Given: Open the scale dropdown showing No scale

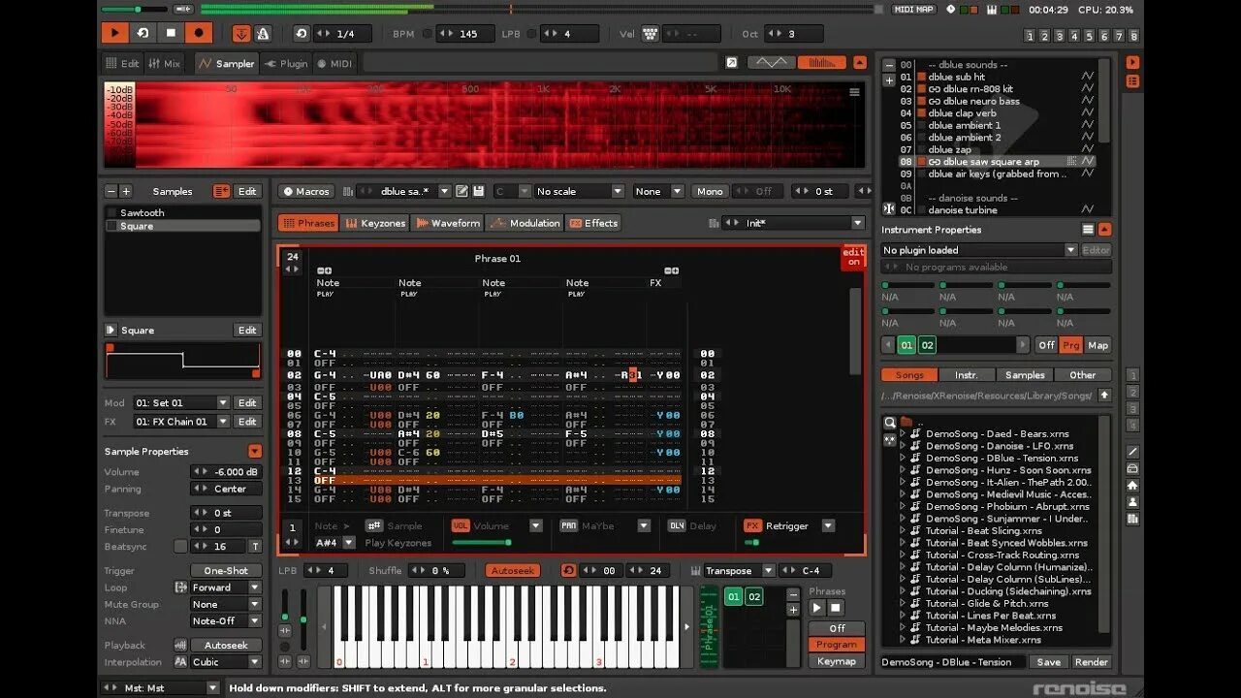Looking at the screenshot, I should [579, 191].
